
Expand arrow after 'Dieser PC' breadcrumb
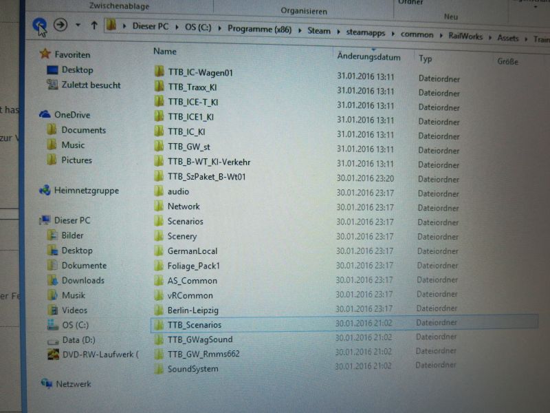coord(177,27)
